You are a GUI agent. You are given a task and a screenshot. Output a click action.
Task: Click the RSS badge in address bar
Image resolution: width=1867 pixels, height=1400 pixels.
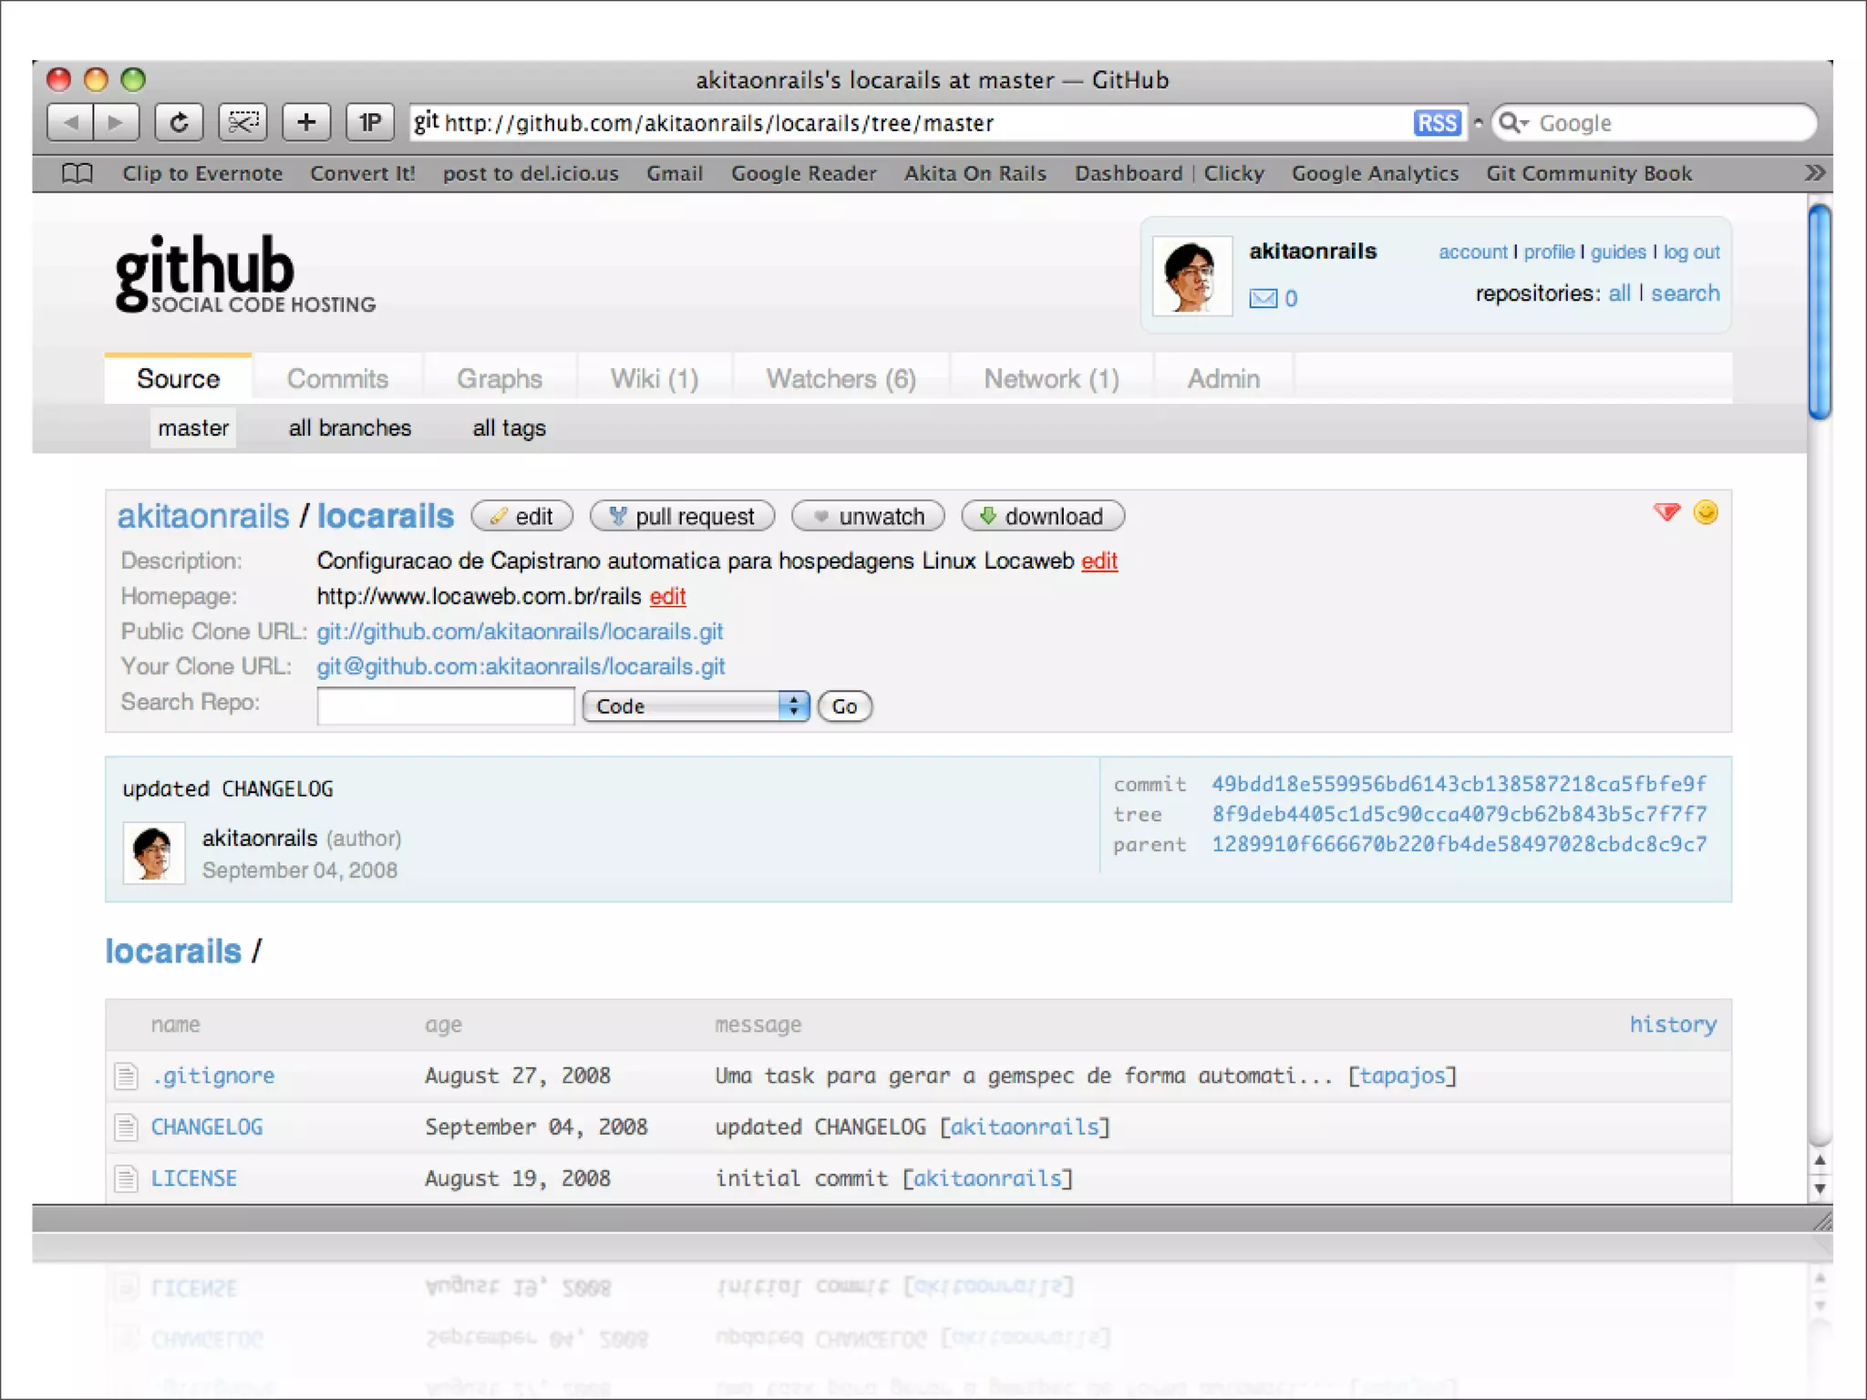coord(1437,123)
